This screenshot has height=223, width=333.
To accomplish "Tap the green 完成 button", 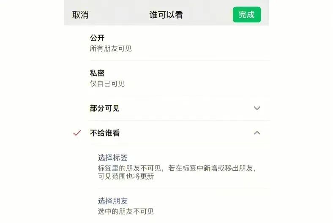I will 247,14.
